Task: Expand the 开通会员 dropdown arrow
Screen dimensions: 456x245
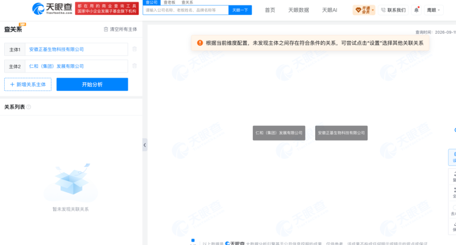Action: coord(373,10)
